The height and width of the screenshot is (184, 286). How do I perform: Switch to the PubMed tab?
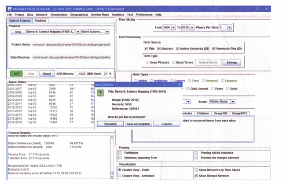click(40, 20)
